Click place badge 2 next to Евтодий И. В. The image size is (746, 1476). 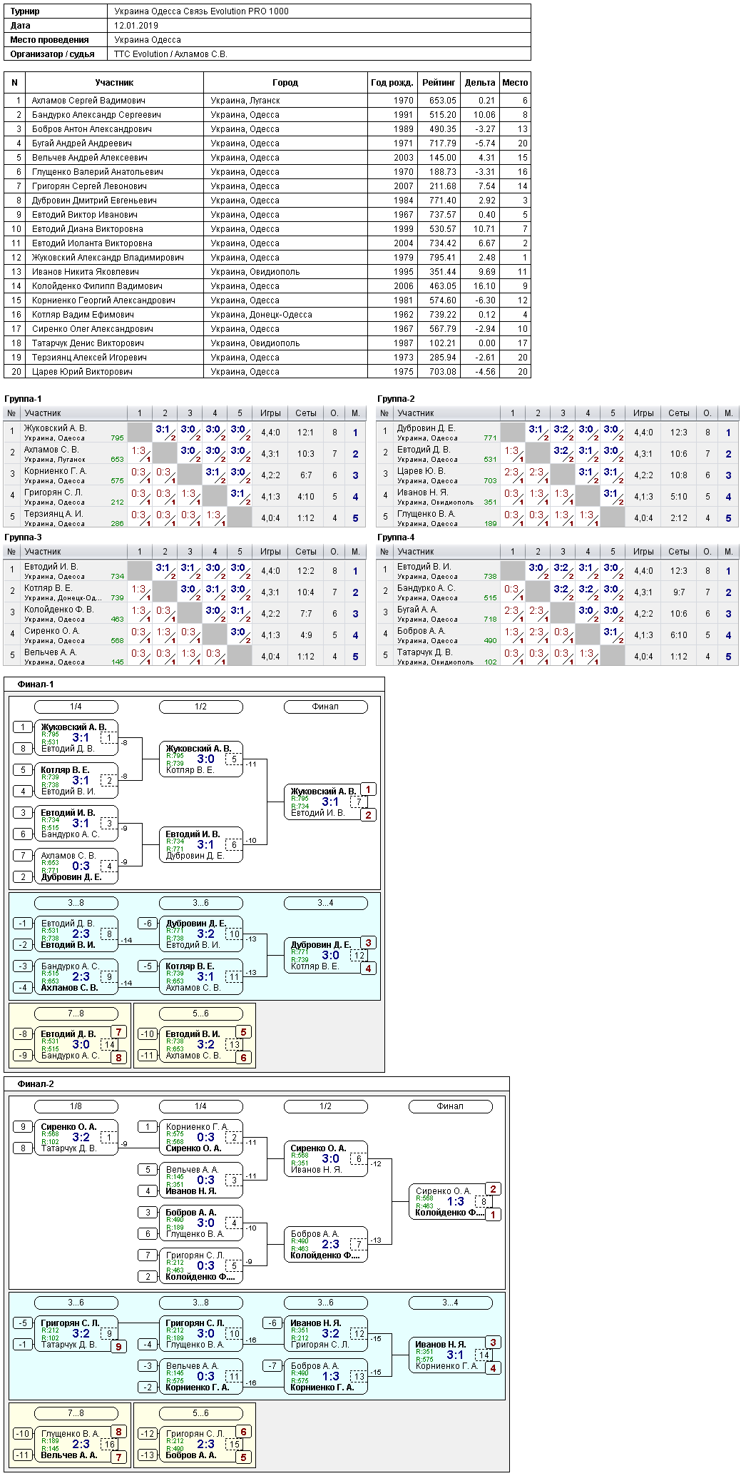coord(368,815)
